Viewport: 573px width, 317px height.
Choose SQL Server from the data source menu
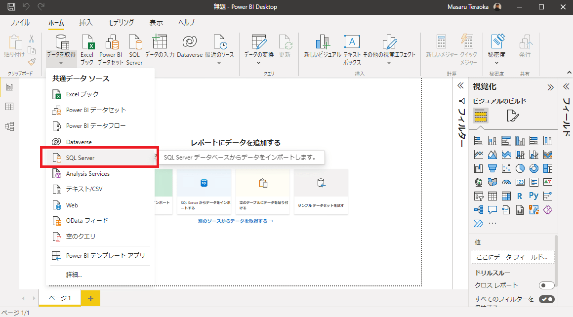tap(99, 158)
